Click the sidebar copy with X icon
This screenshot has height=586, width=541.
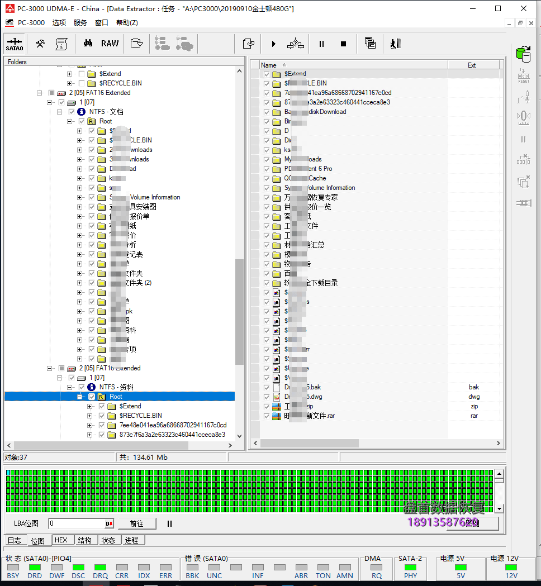[524, 182]
